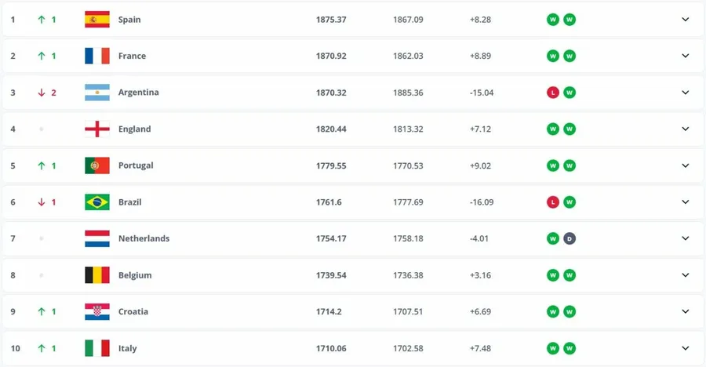Viewport: 706px width, 367px height.
Task: Click the Brazil flag icon
Action: pos(96,202)
